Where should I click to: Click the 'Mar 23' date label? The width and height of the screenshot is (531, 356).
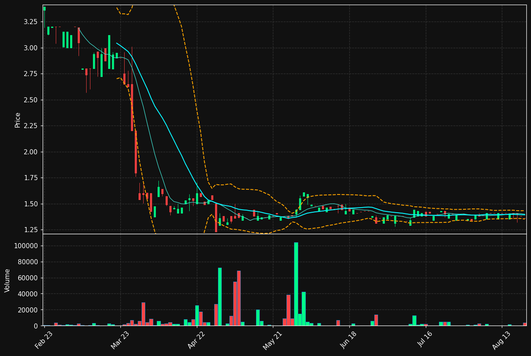click(x=120, y=340)
